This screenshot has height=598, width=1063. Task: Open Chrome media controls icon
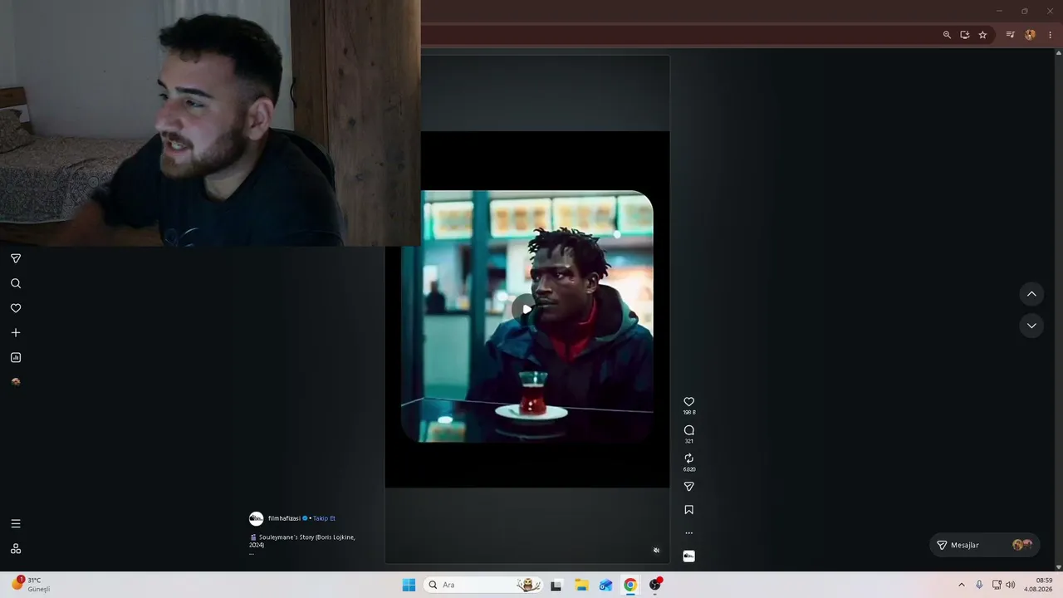[1010, 35]
